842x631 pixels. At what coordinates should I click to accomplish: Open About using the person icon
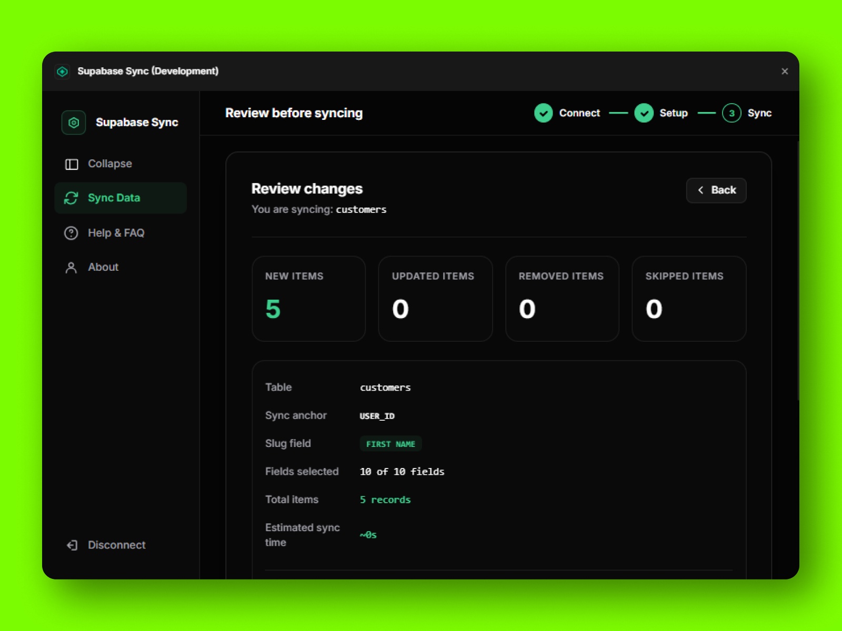coord(71,267)
